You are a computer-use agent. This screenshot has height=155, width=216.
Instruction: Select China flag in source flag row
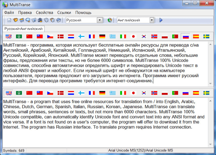29,36
